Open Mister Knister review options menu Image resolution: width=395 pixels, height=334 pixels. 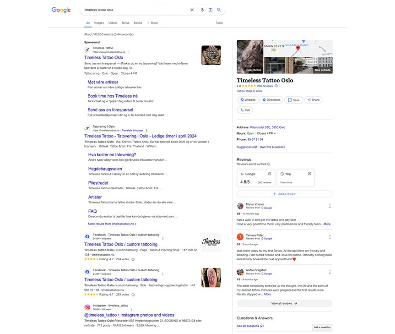coord(330,206)
